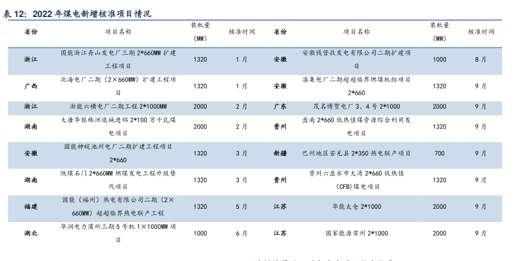This screenshot has height=261, width=515.
Task: Click the project '陕煤石门 2*660MW 燃煤发电工程升级替代项目'
Action: coord(118,180)
